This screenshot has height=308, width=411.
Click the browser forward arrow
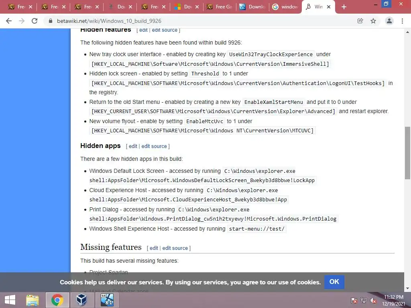(x=22, y=21)
